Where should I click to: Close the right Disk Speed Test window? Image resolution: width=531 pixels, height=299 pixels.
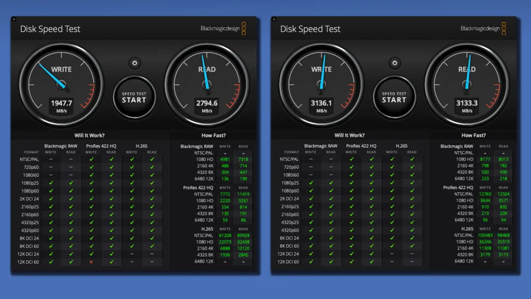[274, 19]
